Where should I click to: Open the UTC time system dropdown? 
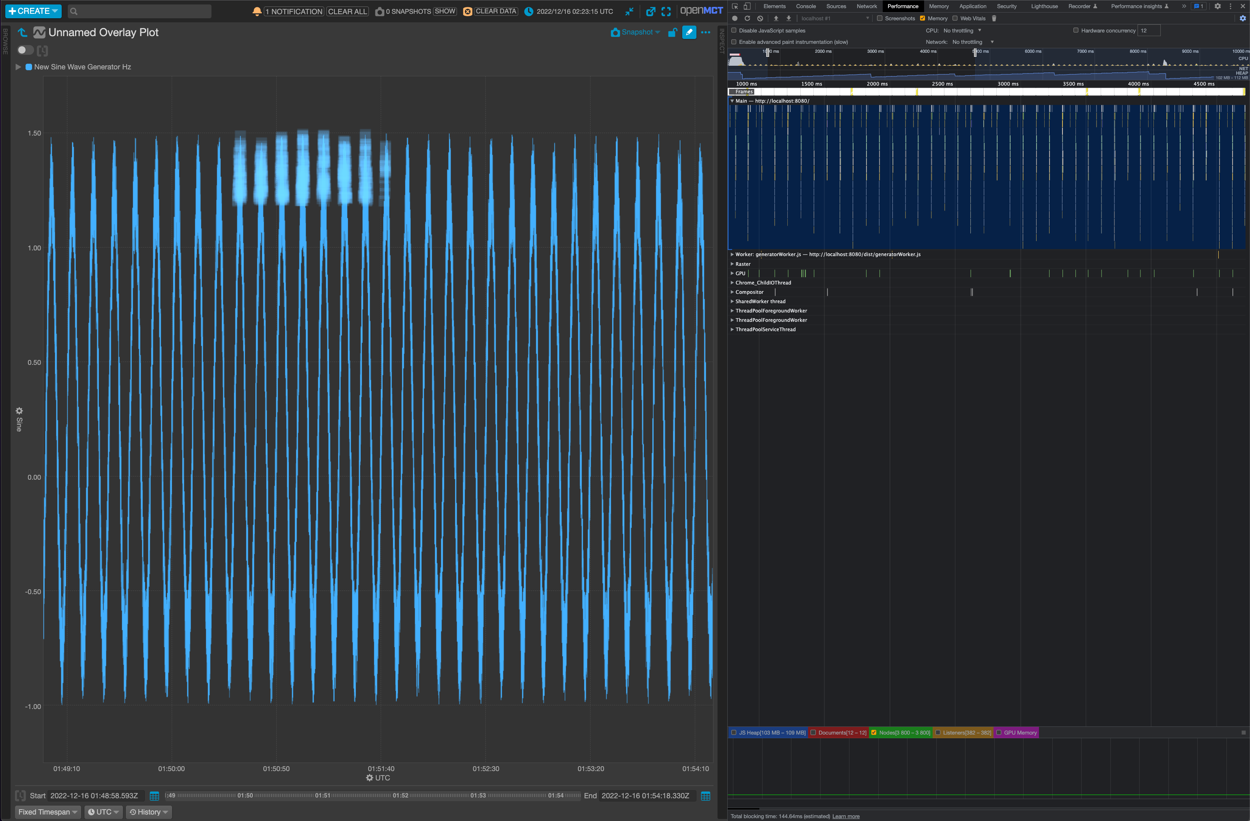tap(103, 812)
